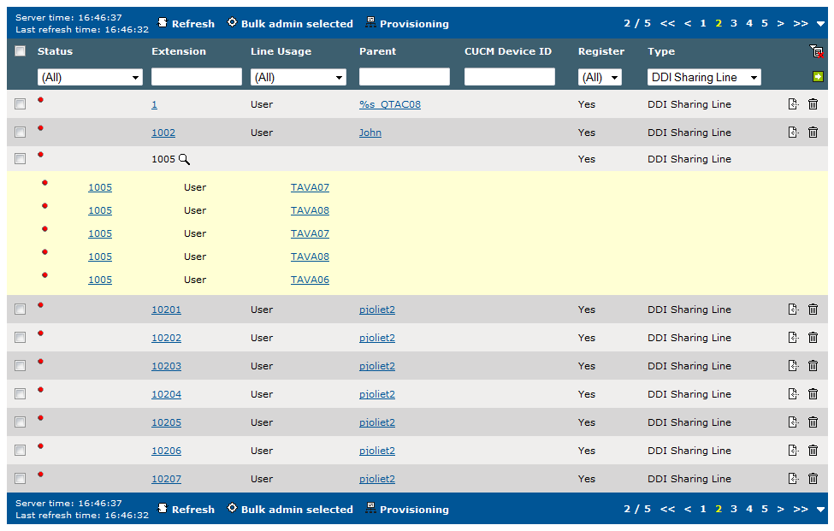
Task: Click the trash icon for extension 10205
Action: coord(813,422)
